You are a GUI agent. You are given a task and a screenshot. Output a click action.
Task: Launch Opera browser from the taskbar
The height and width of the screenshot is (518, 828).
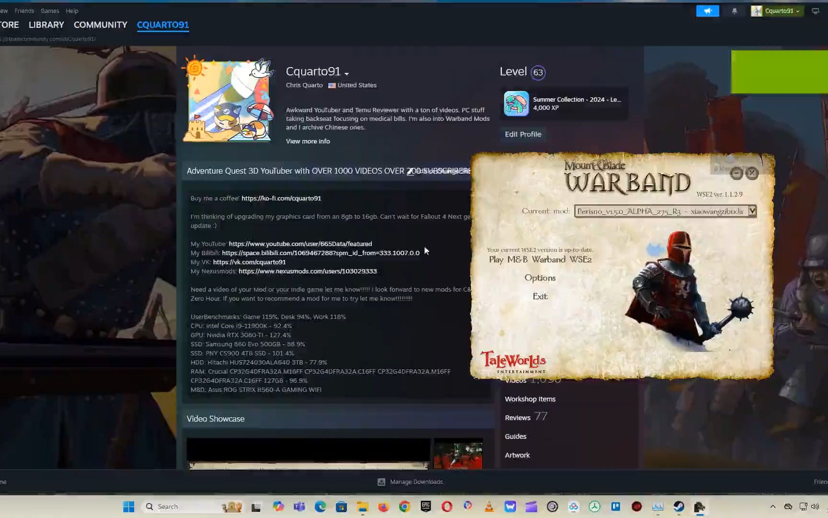[447, 506]
